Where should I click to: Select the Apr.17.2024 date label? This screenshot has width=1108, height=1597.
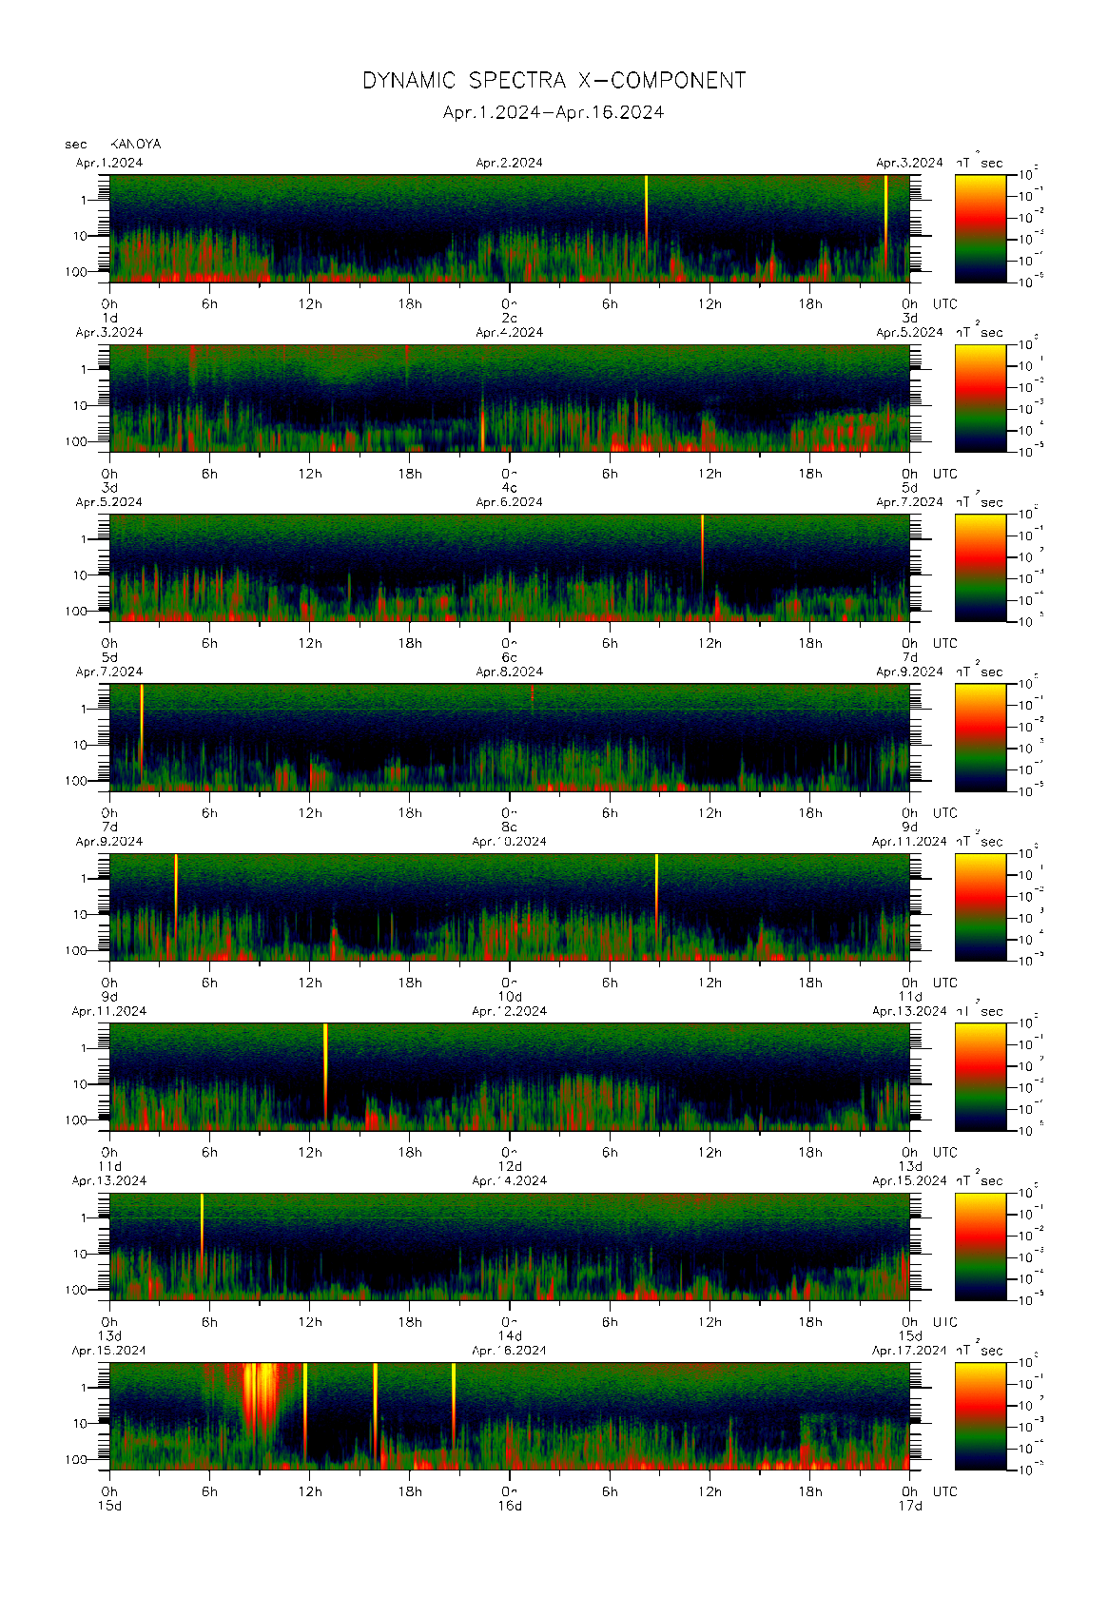pyautogui.click(x=909, y=1351)
